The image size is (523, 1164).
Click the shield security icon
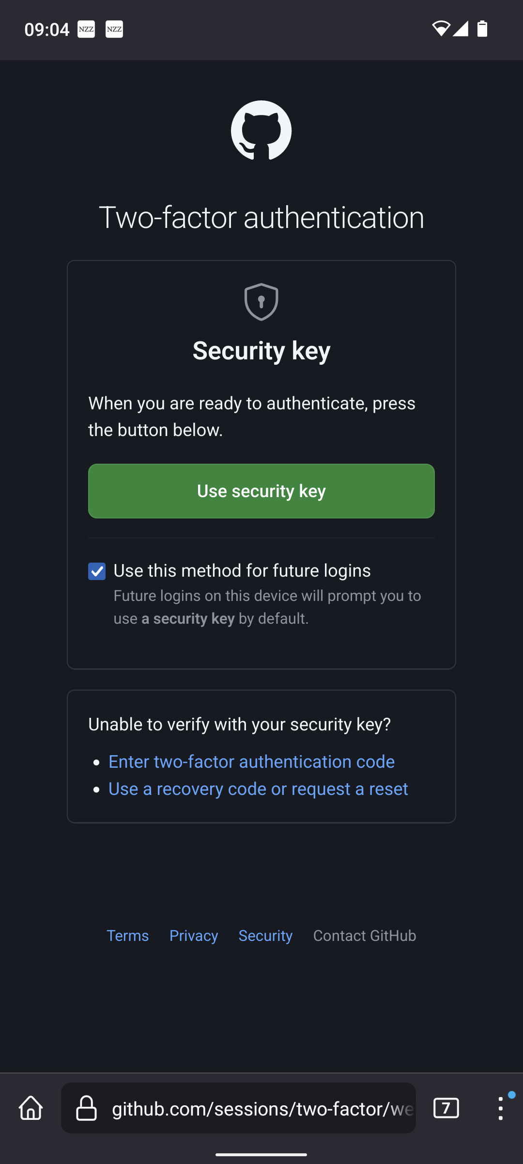pos(261,302)
